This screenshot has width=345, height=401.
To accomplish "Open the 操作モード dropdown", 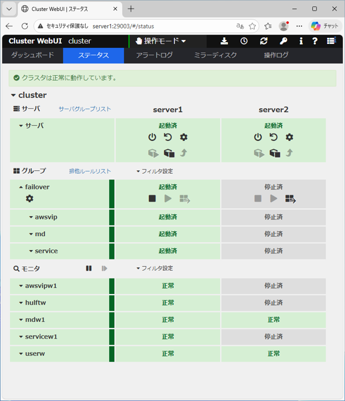I will (161, 41).
